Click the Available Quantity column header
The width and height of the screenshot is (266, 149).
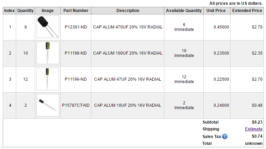[x=184, y=11]
